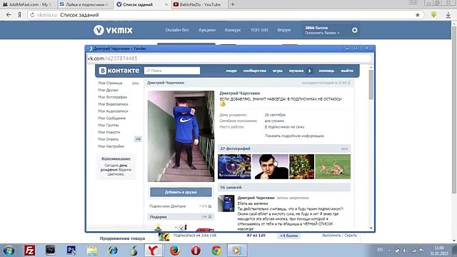
Task: Click the VKontakte logo in the popup
Action: (119, 71)
